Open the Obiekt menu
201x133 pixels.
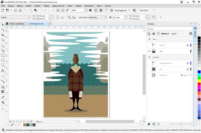coord(37,6)
